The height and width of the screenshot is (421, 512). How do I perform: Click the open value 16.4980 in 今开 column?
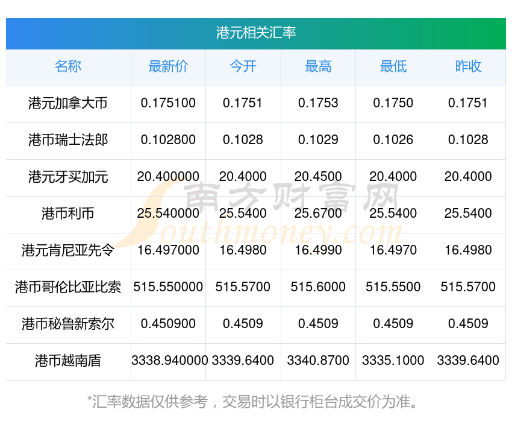(x=243, y=250)
